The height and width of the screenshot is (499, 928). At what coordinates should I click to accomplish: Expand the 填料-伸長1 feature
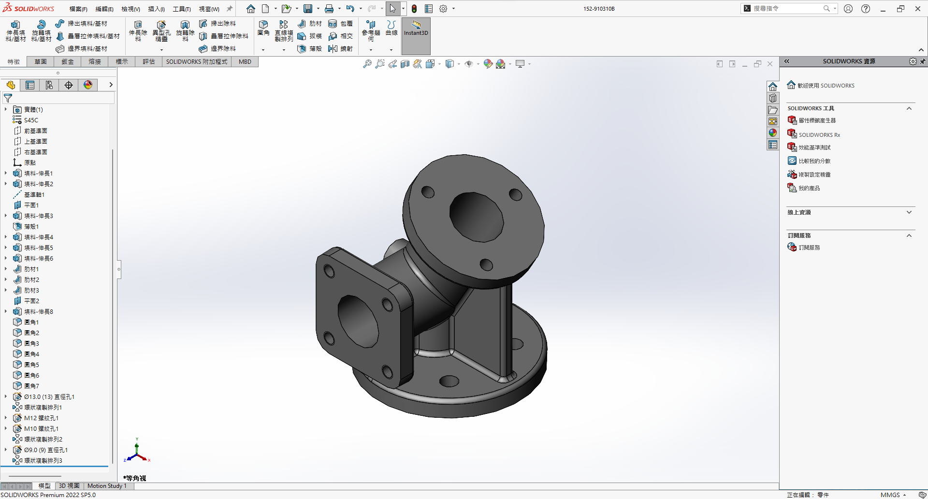click(x=6, y=173)
